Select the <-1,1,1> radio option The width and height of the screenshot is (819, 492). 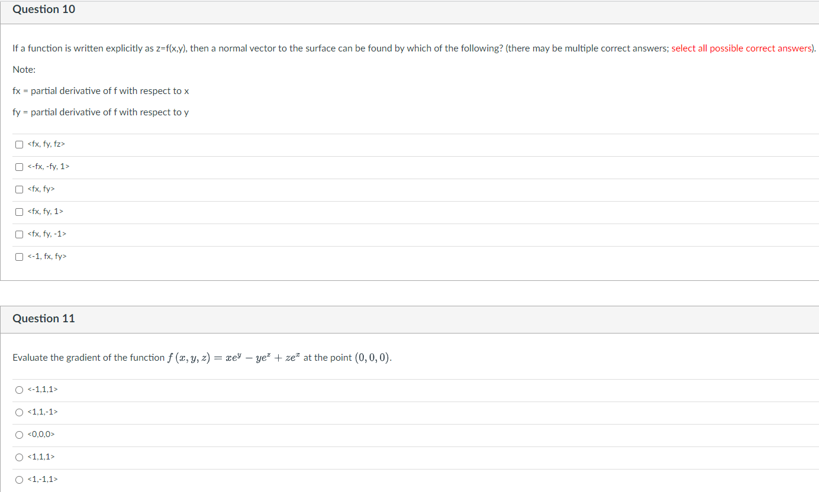pyautogui.click(x=19, y=389)
